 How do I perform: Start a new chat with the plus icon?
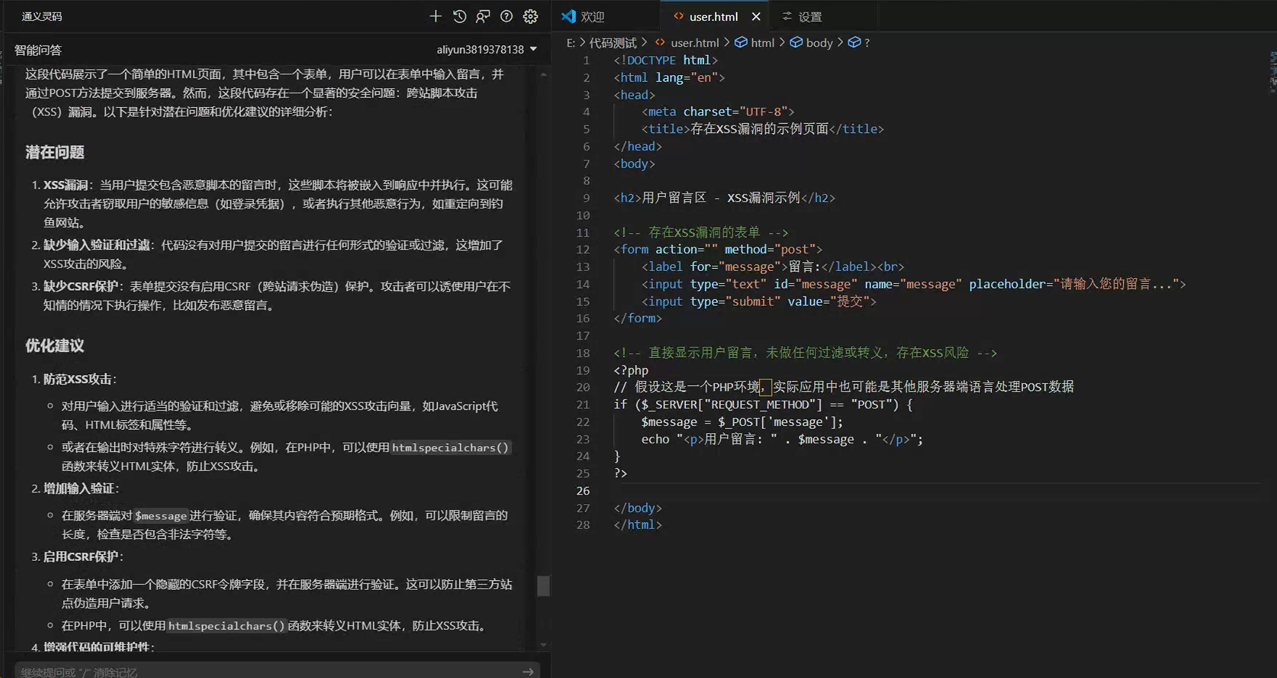[435, 17]
